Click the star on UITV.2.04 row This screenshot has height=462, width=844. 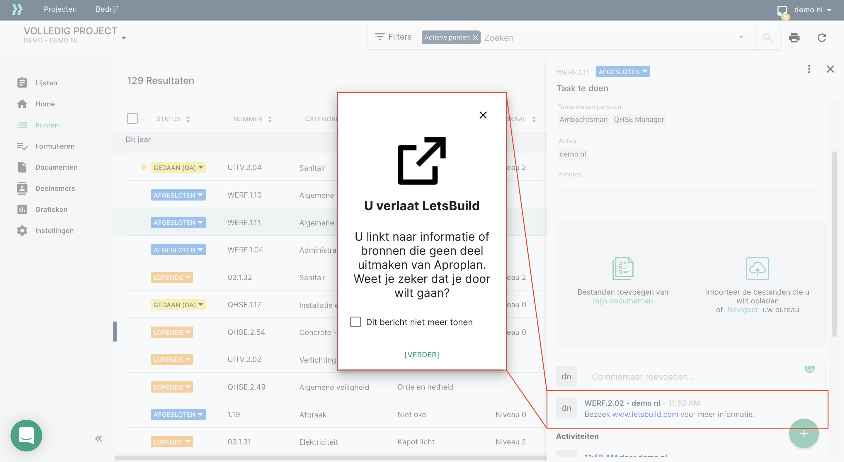(144, 167)
